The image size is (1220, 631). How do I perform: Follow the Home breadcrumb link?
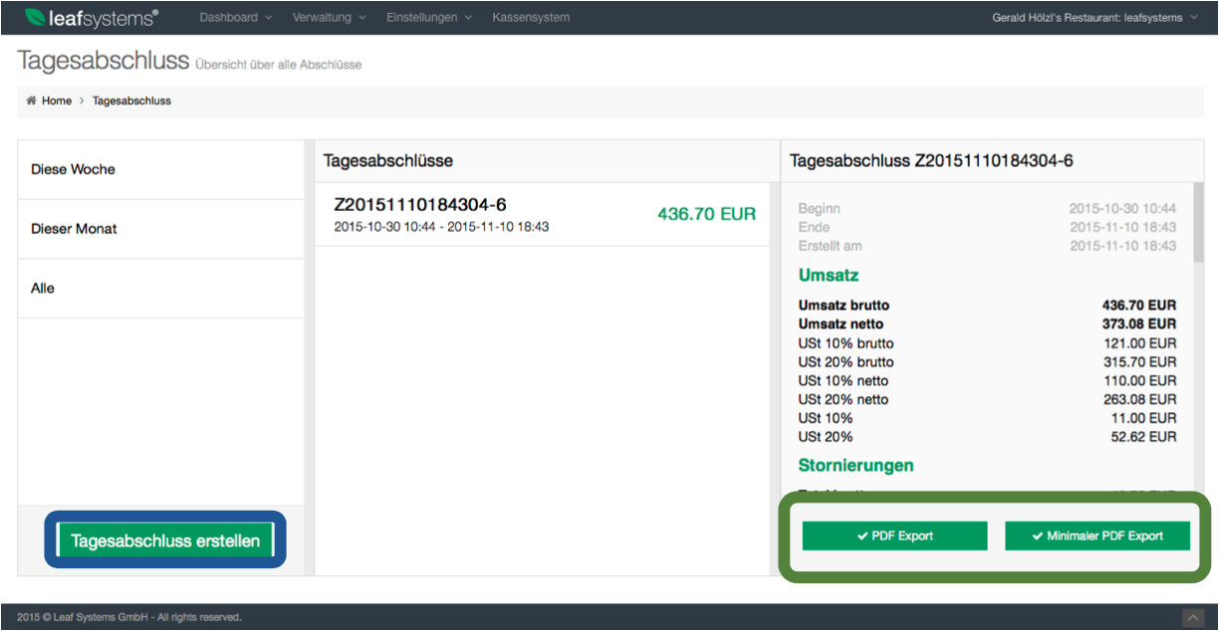[56, 101]
